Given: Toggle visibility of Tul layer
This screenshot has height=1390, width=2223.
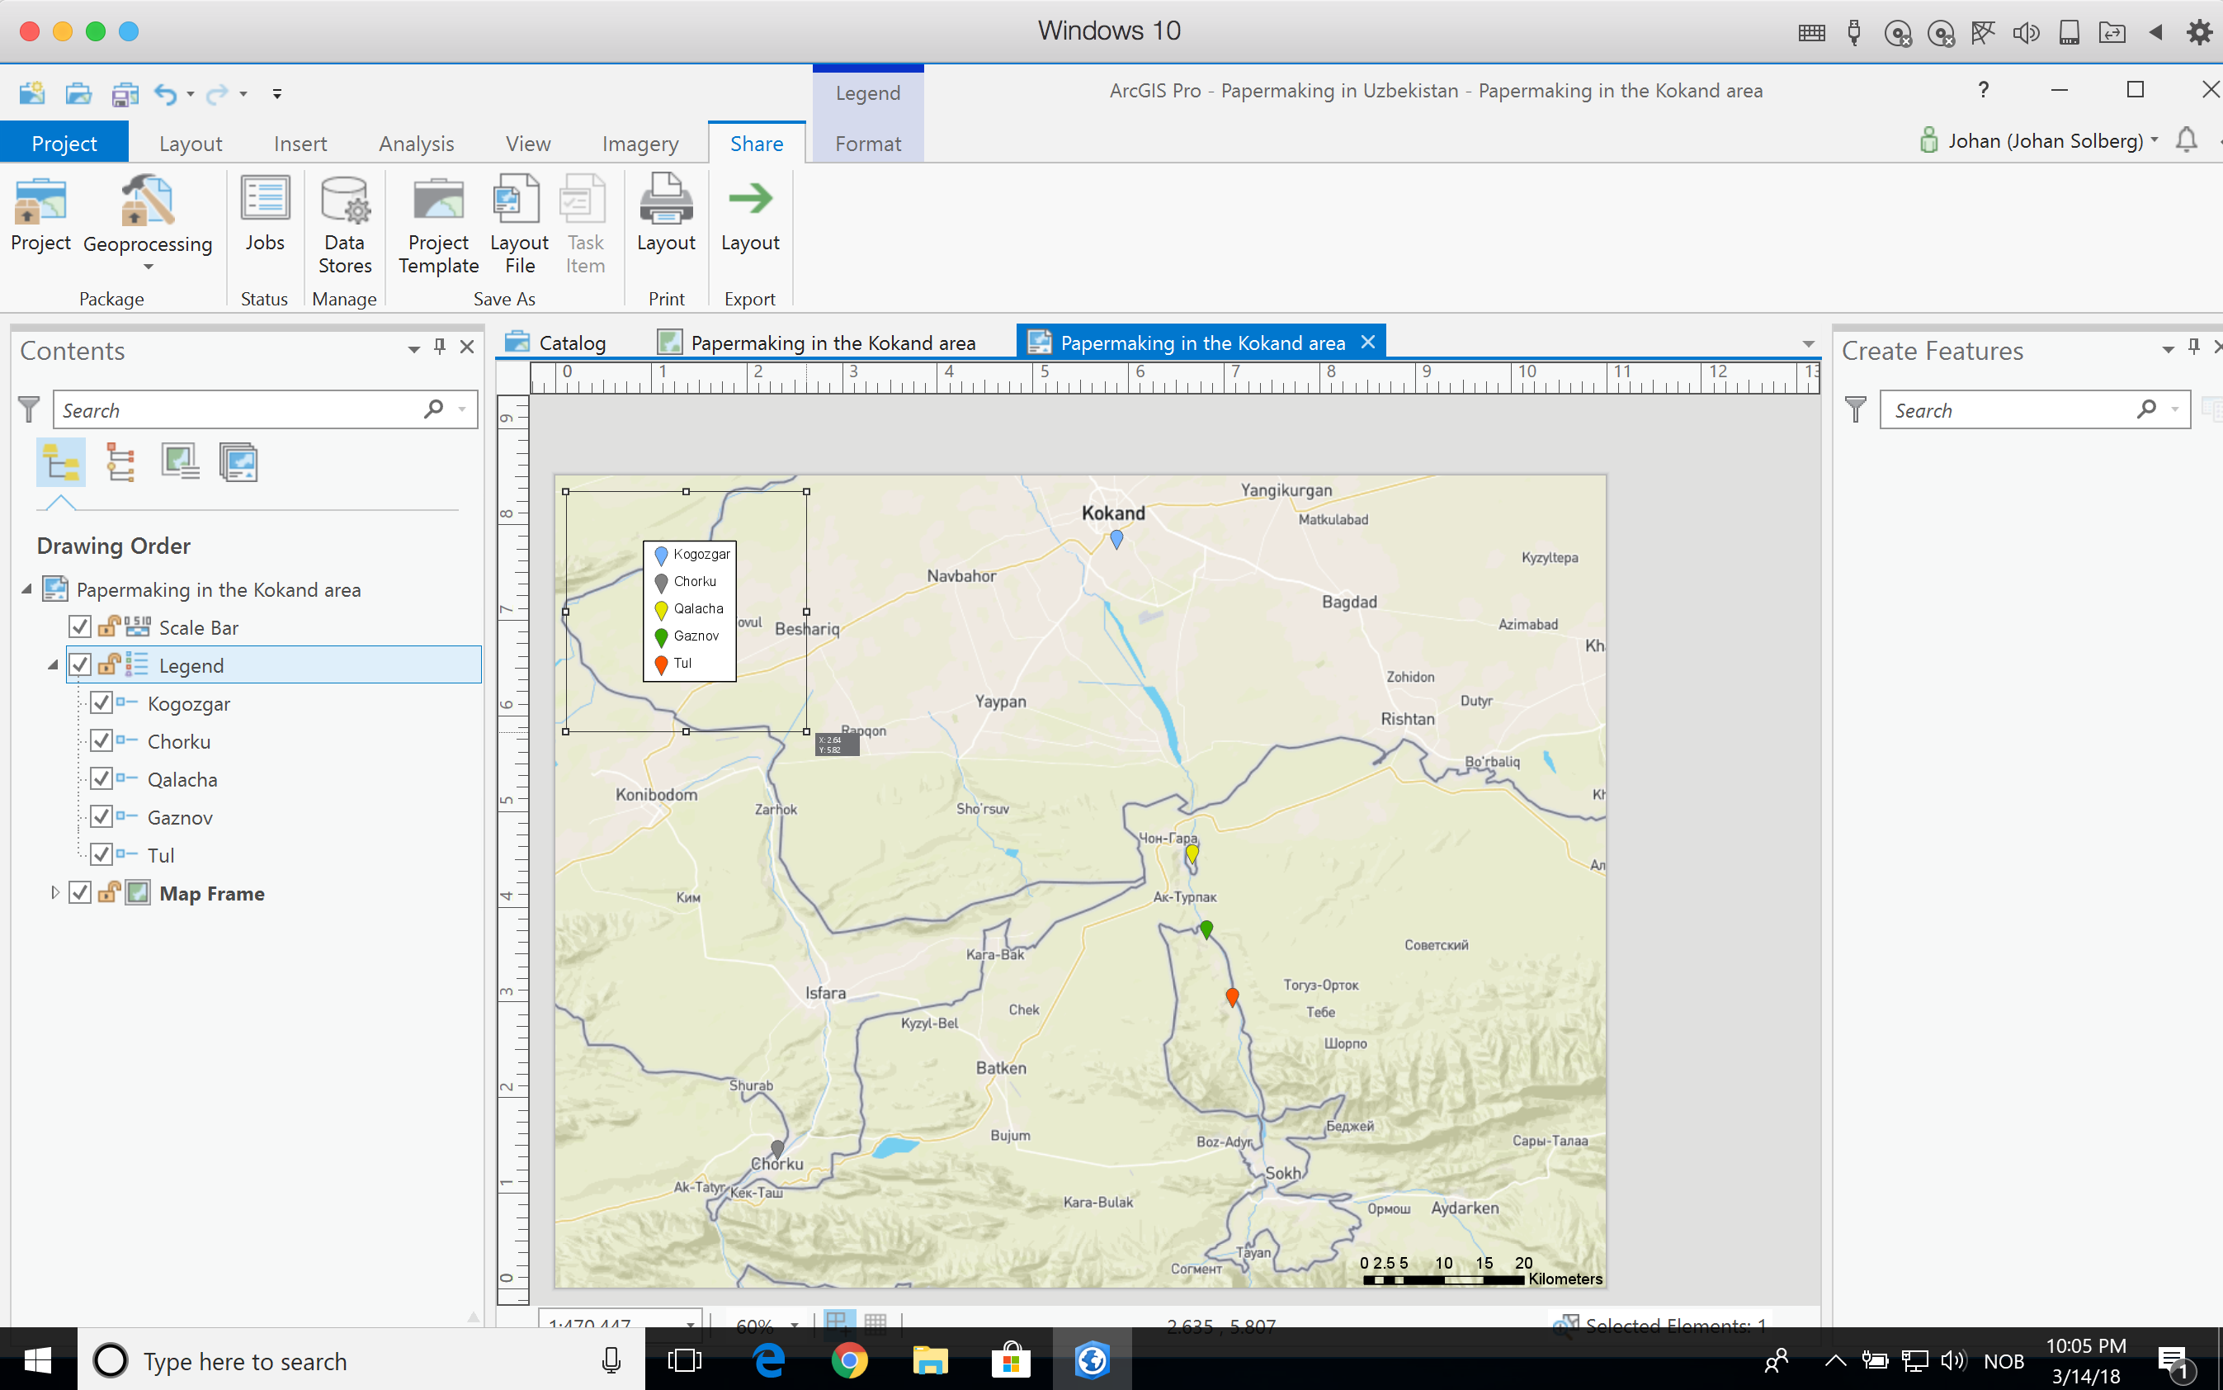Looking at the screenshot, I should [101, 855].
